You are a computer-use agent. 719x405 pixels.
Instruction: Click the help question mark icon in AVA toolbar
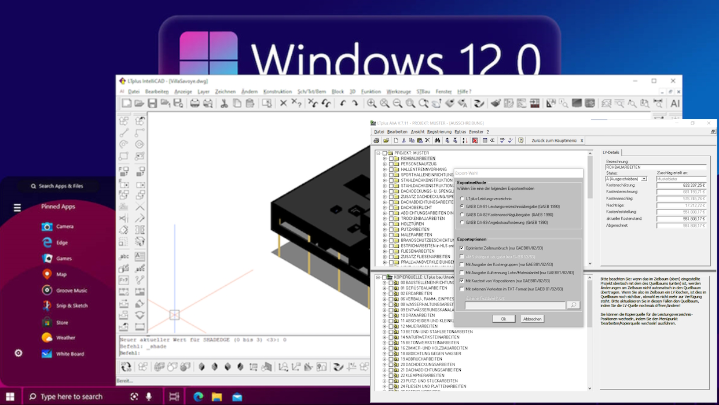(x=520, y=141)
